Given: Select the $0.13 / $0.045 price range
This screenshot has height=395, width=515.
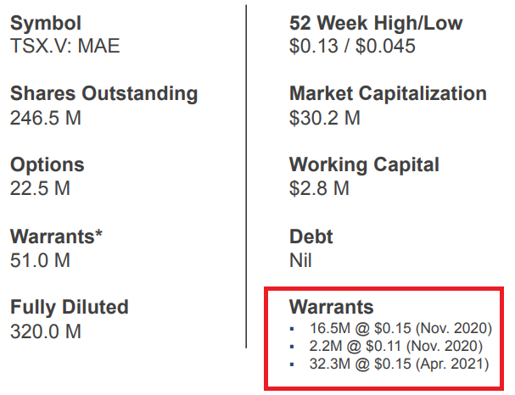Looking at the screenshot, I should tap(352, 46).
